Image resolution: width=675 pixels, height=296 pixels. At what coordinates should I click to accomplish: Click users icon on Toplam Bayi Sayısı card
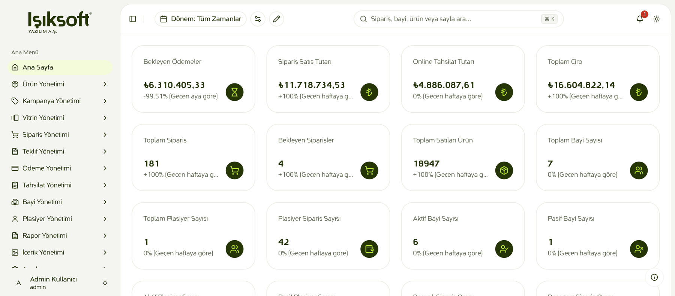pos(639,171)
